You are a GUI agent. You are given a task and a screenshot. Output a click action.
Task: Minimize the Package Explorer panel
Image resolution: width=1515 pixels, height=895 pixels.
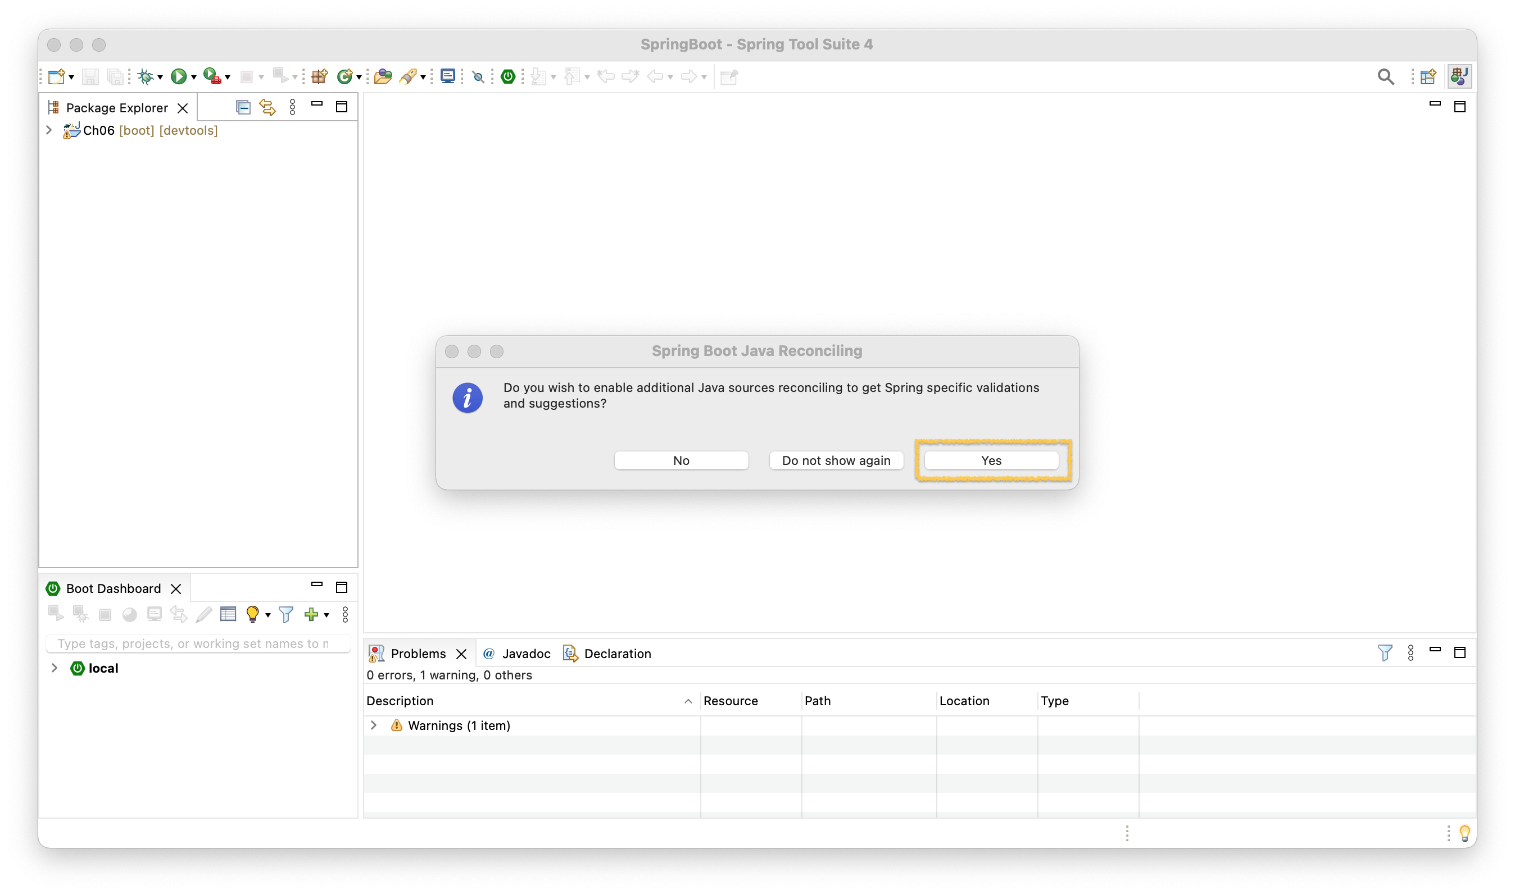point(317,104)
